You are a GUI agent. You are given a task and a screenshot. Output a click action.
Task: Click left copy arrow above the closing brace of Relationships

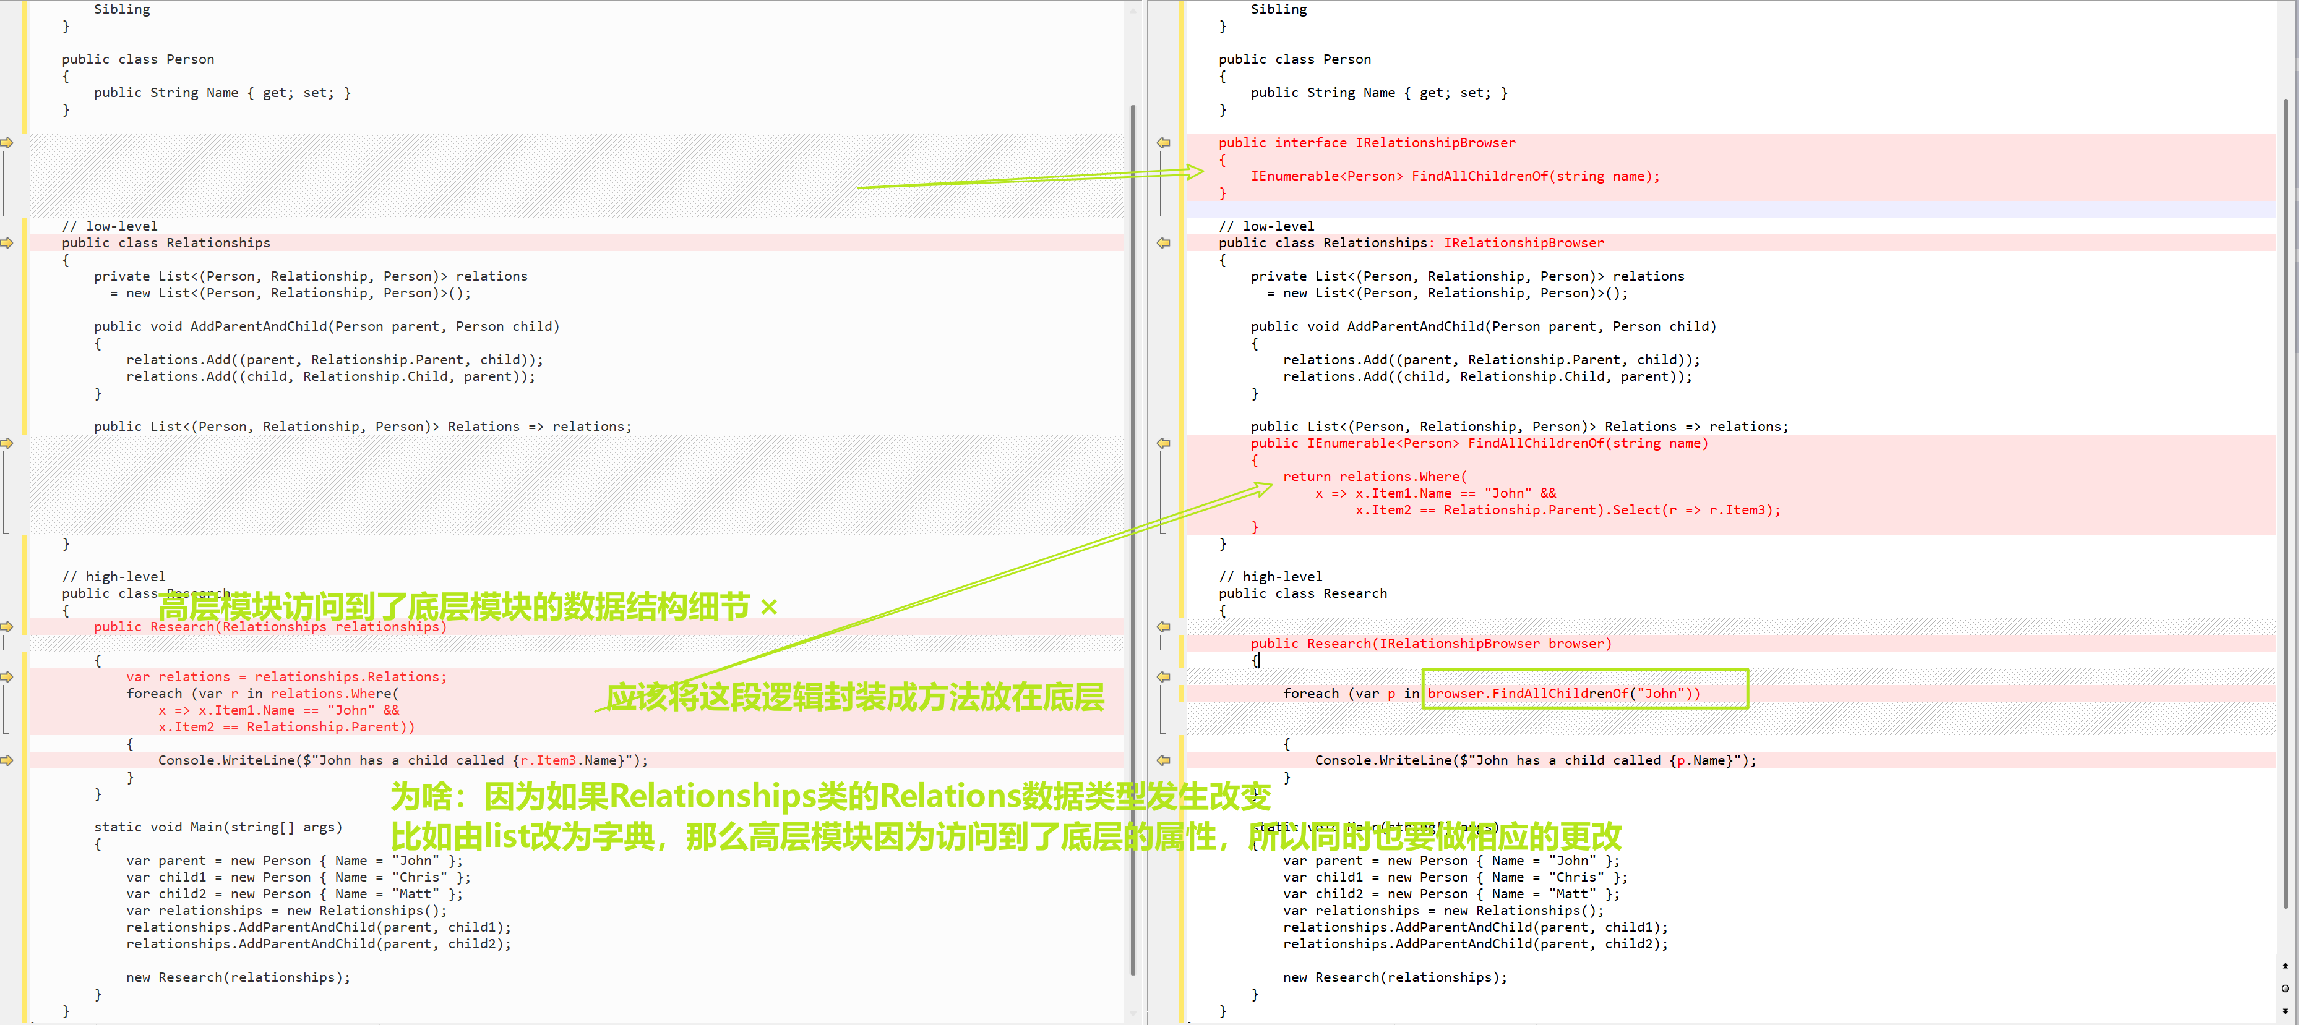7,443
